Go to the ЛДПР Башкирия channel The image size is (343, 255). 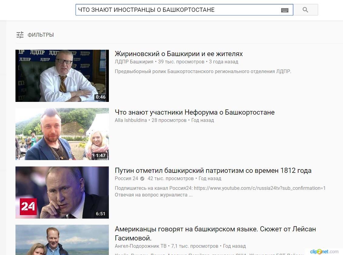click(134, 62)
